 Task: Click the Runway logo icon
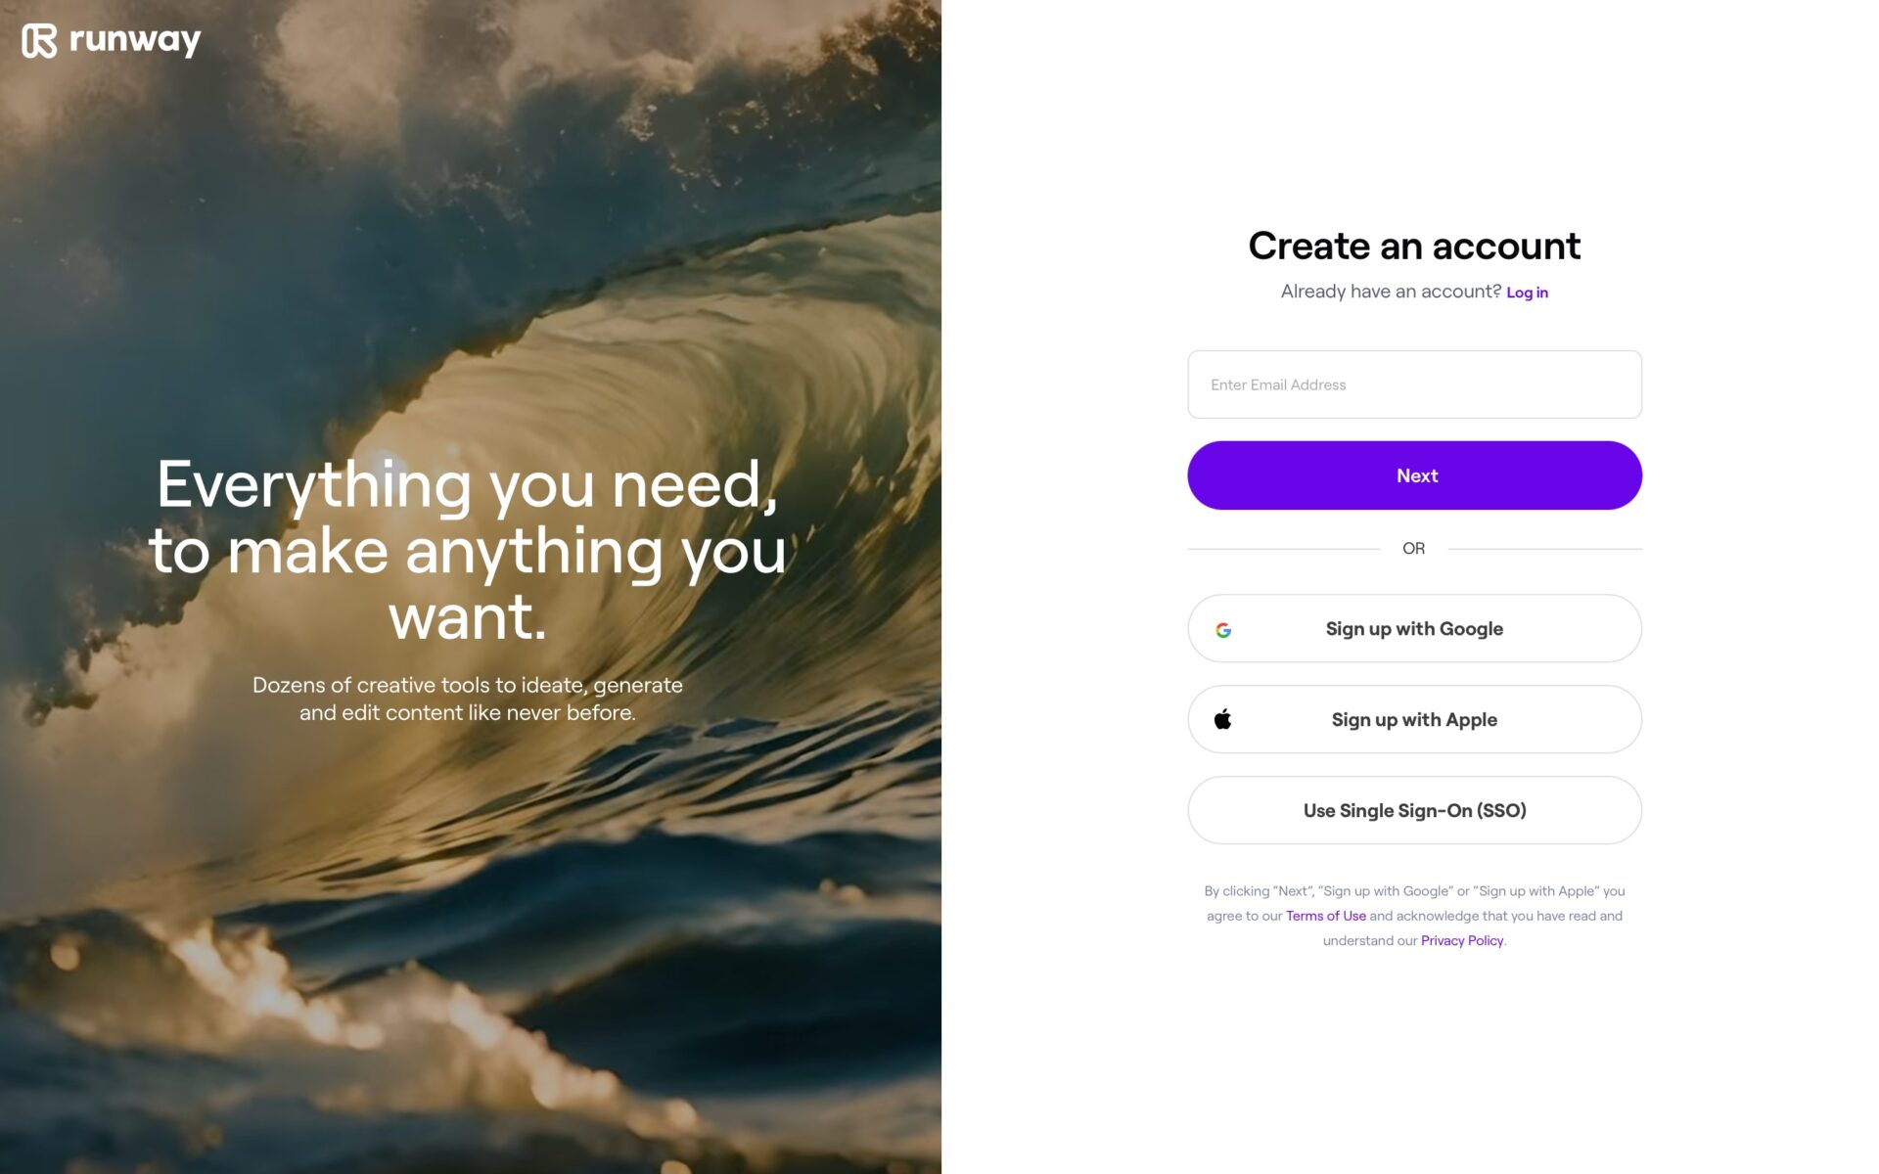click(x=39, y=41)
